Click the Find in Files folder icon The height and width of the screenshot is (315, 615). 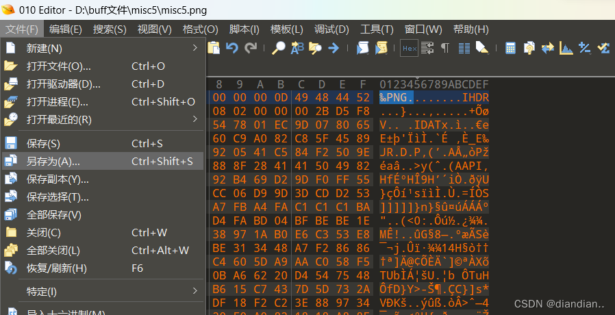315,48
